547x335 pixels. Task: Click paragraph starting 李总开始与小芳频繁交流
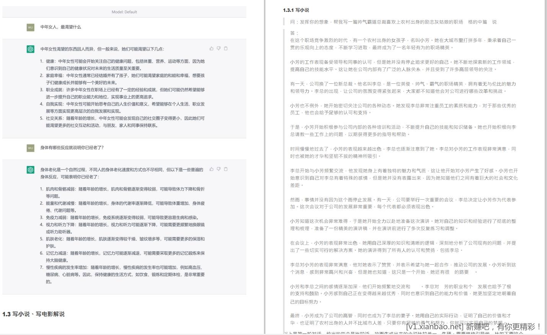404,178
